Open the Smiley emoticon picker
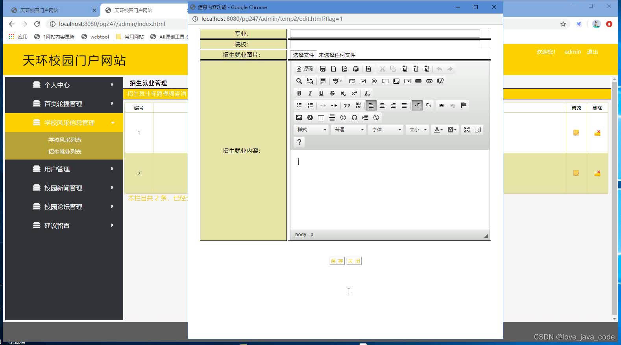Viewport: 621px width, 345px height. tap(343, 117)
